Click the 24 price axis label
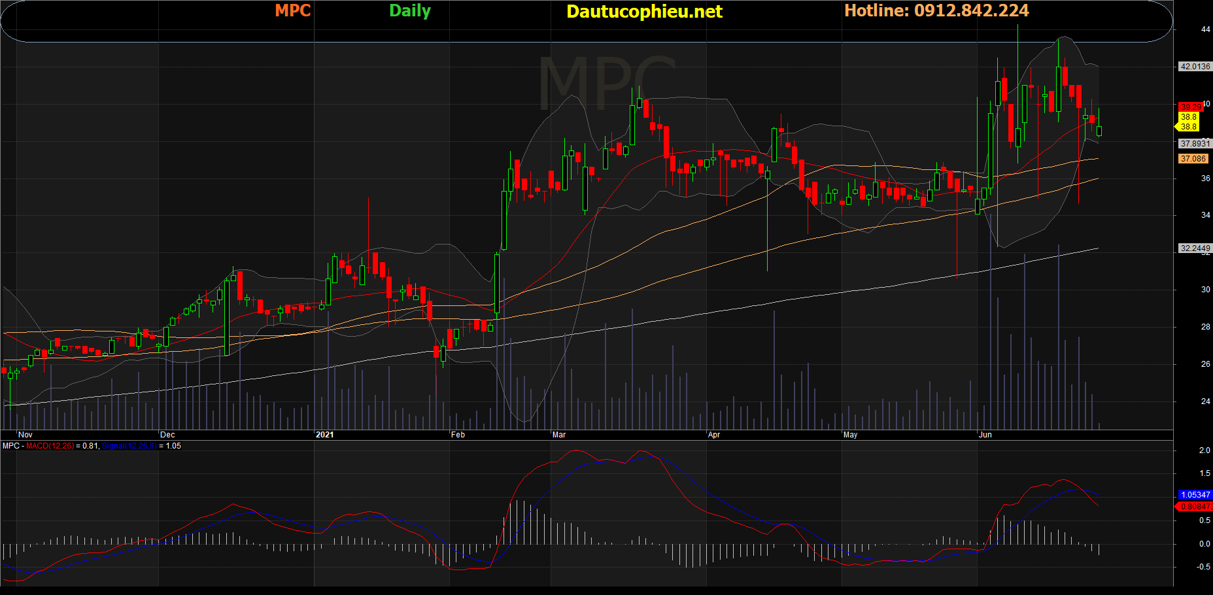Screen dimensions: 1213x595 coord(1205,401)
